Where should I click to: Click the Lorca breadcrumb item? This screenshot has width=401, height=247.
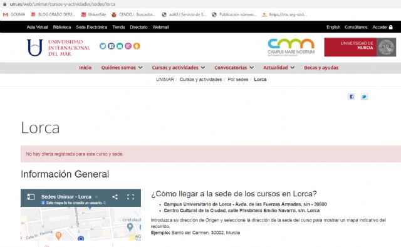[260, 80]
